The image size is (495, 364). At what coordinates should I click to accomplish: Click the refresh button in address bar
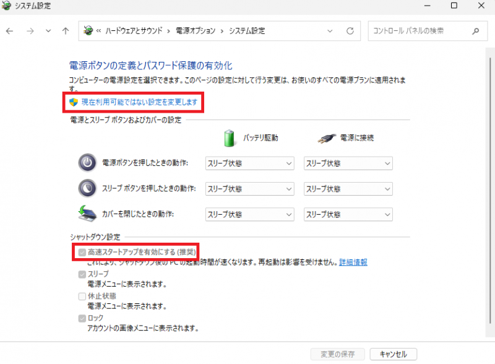point(350,31)
